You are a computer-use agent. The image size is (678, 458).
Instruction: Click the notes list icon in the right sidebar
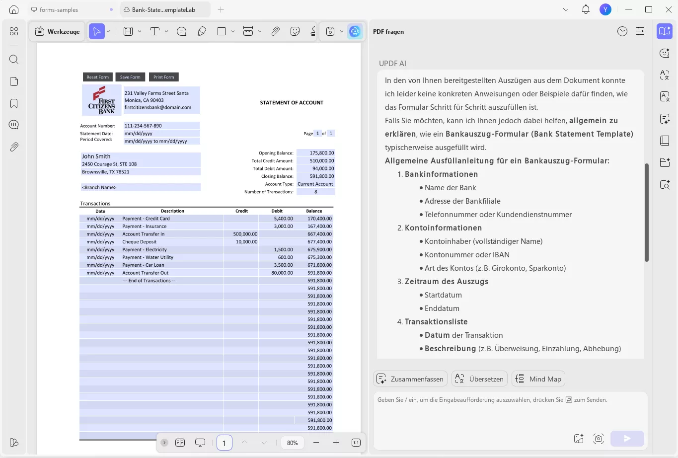coord(665,118)
